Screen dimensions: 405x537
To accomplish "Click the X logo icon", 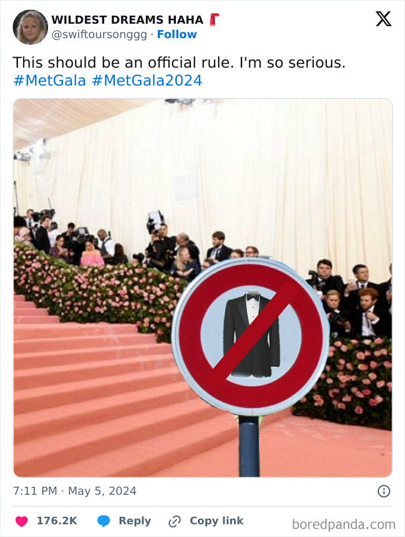I will click(x=384, y=19).
